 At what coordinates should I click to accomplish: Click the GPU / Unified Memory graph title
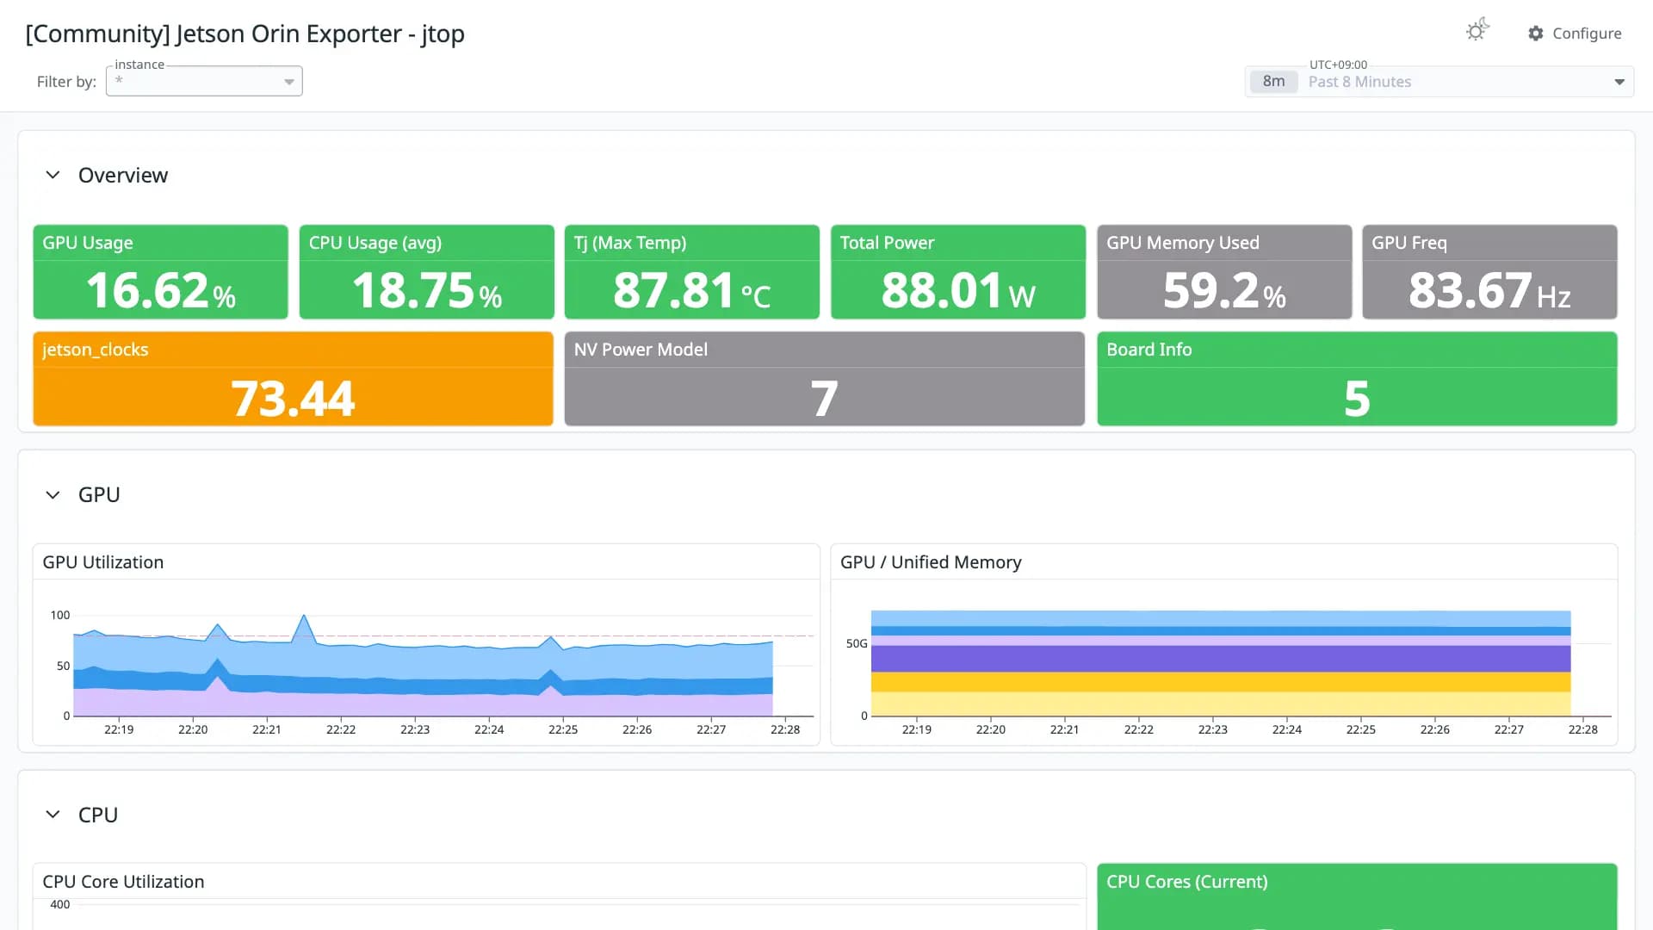click(931, 562)
